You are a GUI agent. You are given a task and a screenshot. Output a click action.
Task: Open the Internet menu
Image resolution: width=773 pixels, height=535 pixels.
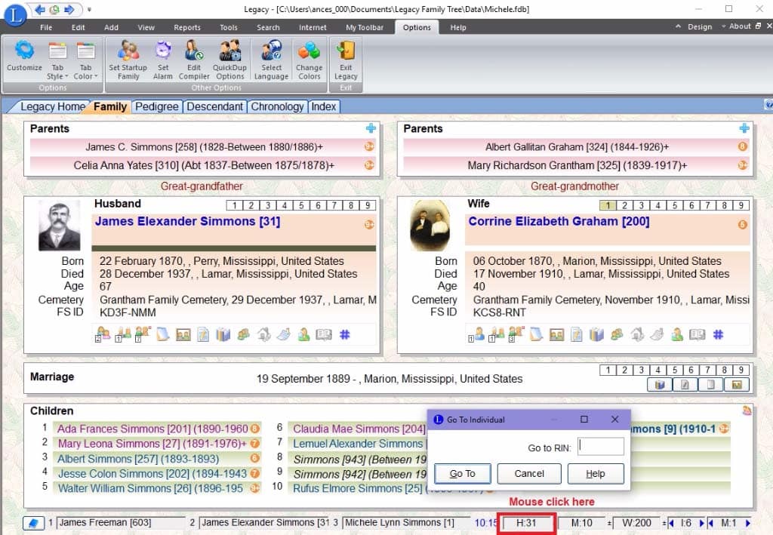pos(313,28)
